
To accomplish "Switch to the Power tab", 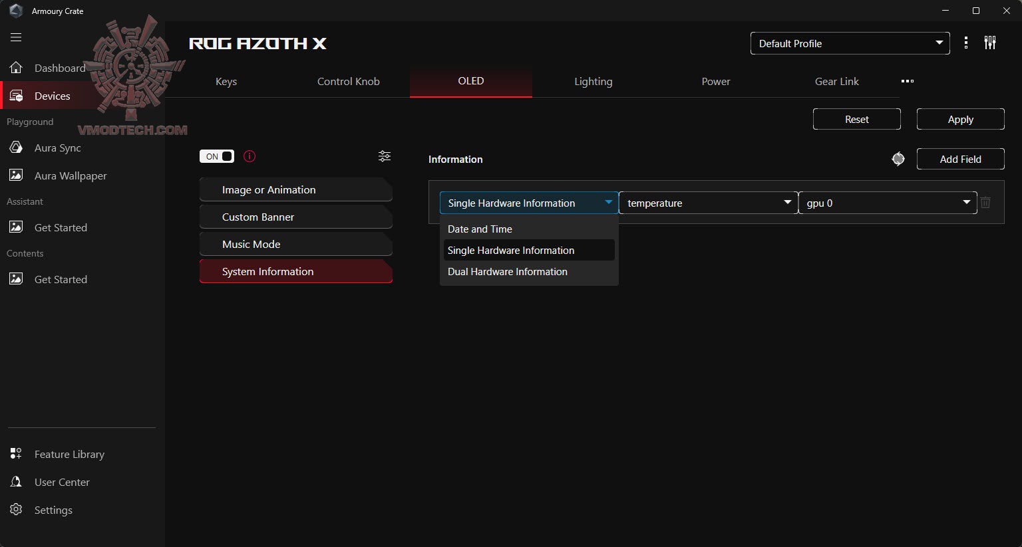I will click(x=716, y=81).
